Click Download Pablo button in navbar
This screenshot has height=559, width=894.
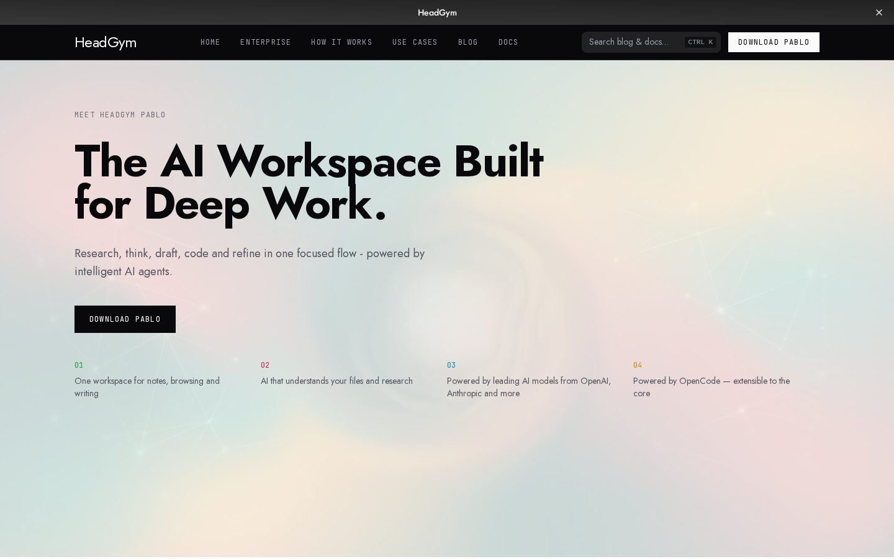point(774,42)
